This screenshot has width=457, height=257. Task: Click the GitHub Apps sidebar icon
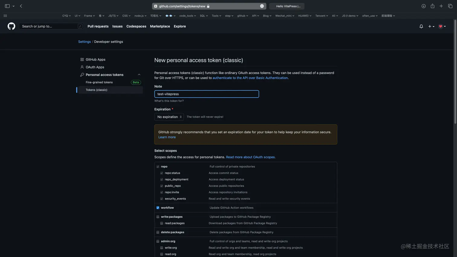tap(82, 59)
